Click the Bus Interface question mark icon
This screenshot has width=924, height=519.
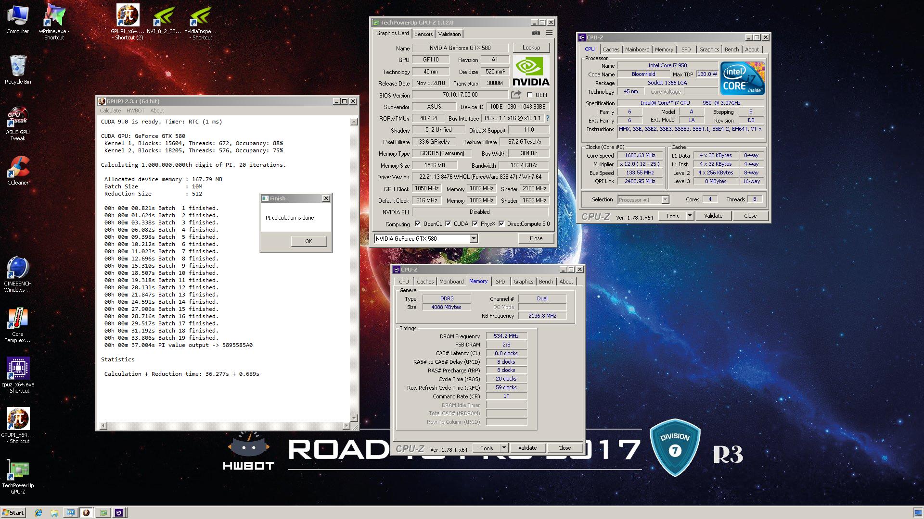[547, 118]
